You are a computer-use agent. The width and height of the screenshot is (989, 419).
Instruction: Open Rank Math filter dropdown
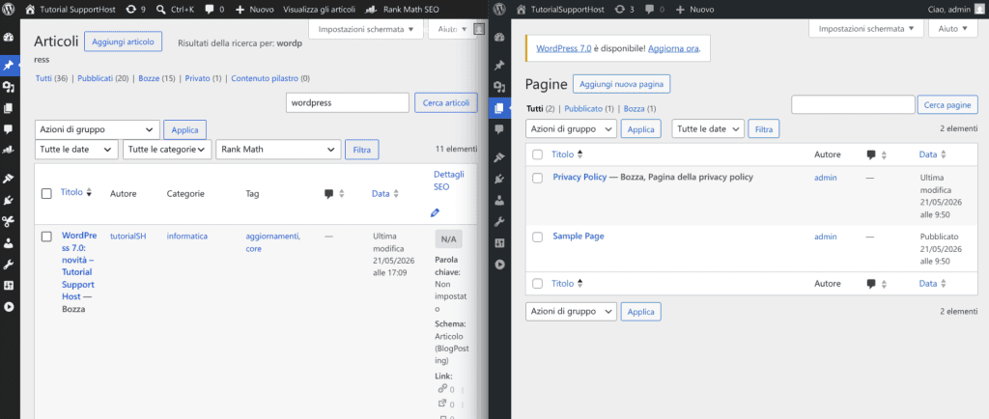tap(278, 150)
